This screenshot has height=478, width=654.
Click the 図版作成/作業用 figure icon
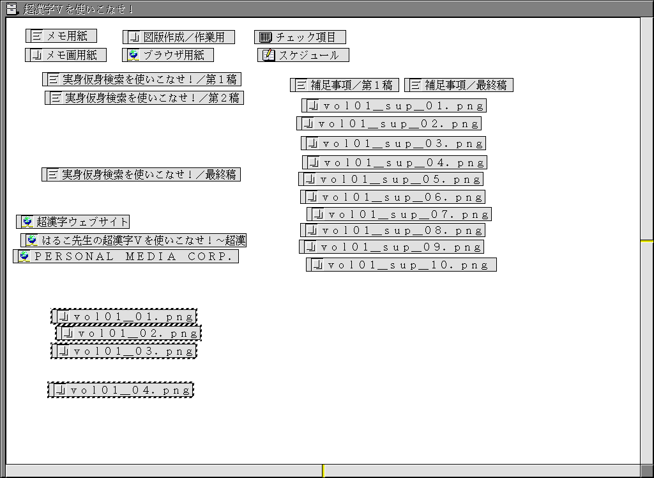pos(134,37)
